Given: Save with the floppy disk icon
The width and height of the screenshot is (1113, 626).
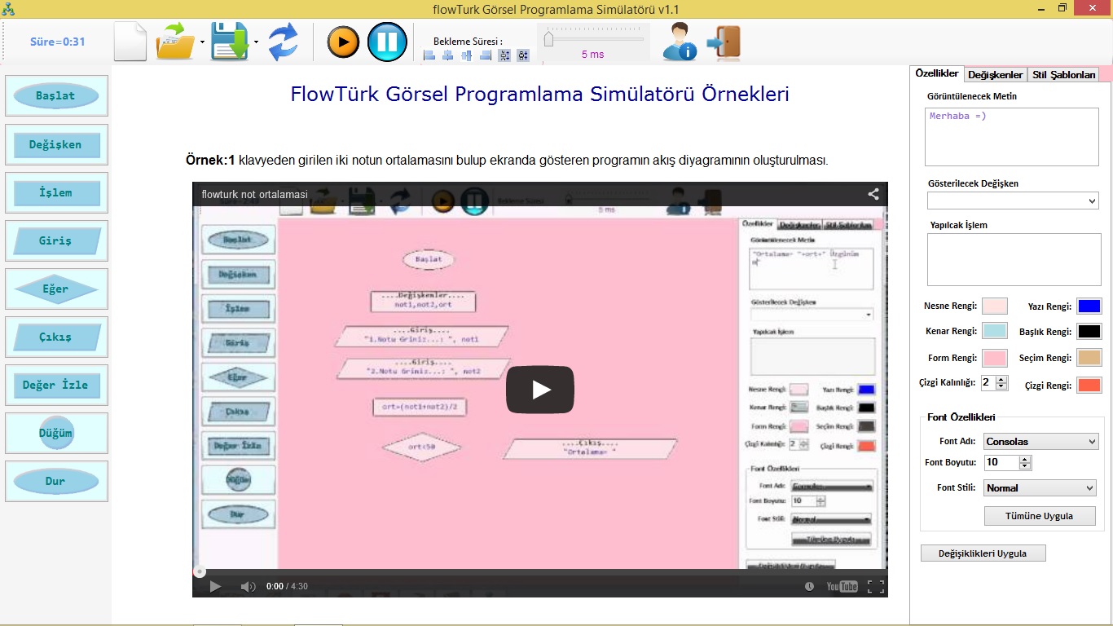Looking at the screenshot, I should click(230, 42).
